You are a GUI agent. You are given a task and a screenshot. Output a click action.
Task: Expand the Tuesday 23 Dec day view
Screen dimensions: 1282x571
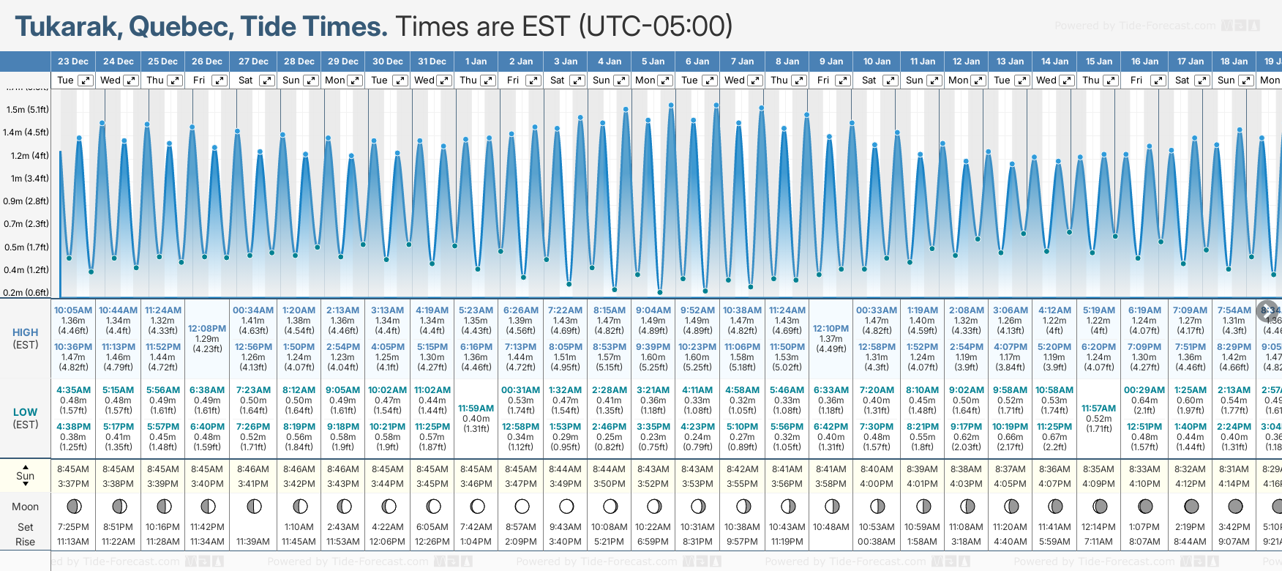tap(86, 81)
